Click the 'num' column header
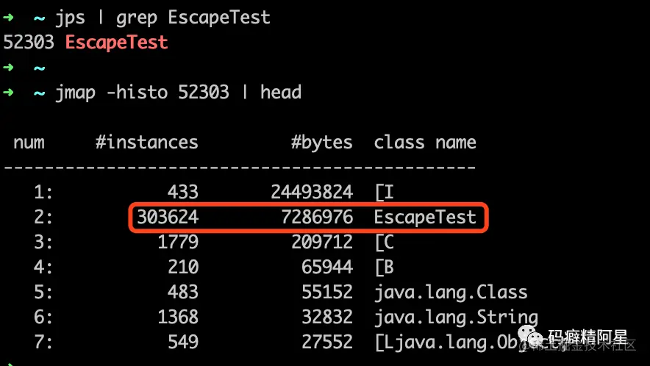The width and height of the screenshot is (650, 366). 29,143
